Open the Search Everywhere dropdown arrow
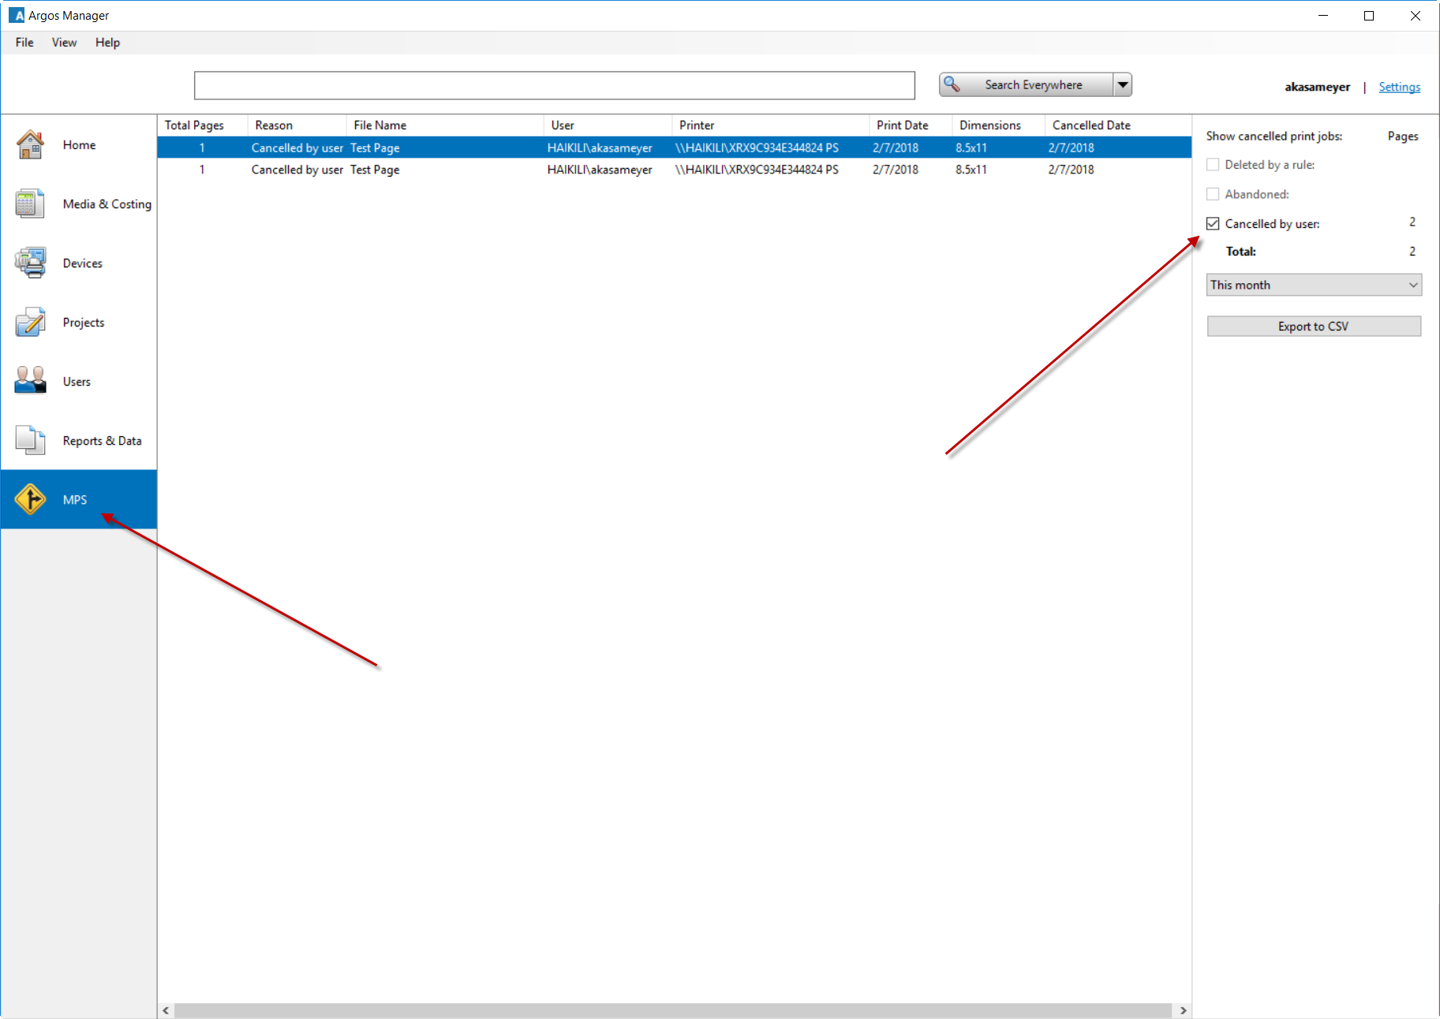This screenshot has height=1019, width=1440. 1122,84
